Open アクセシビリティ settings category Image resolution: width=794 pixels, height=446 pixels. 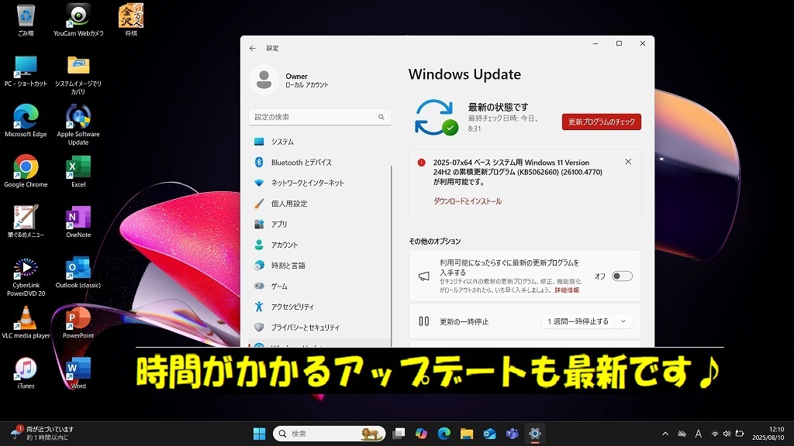(x=320, y=307)
